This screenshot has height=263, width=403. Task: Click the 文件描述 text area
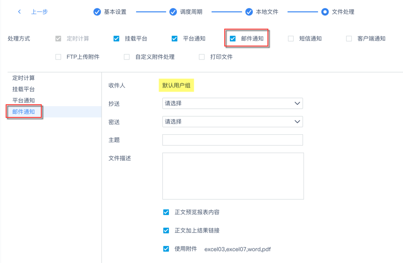[x=233, y=176]
